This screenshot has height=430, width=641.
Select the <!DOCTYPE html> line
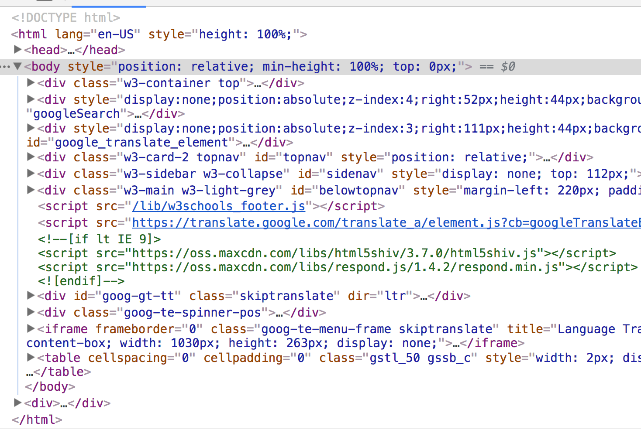pyautogui.click(x=66, y=17)
